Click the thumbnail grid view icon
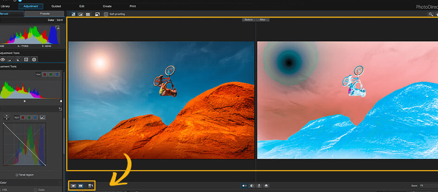 pyautogui.click(x=88, y=14)
